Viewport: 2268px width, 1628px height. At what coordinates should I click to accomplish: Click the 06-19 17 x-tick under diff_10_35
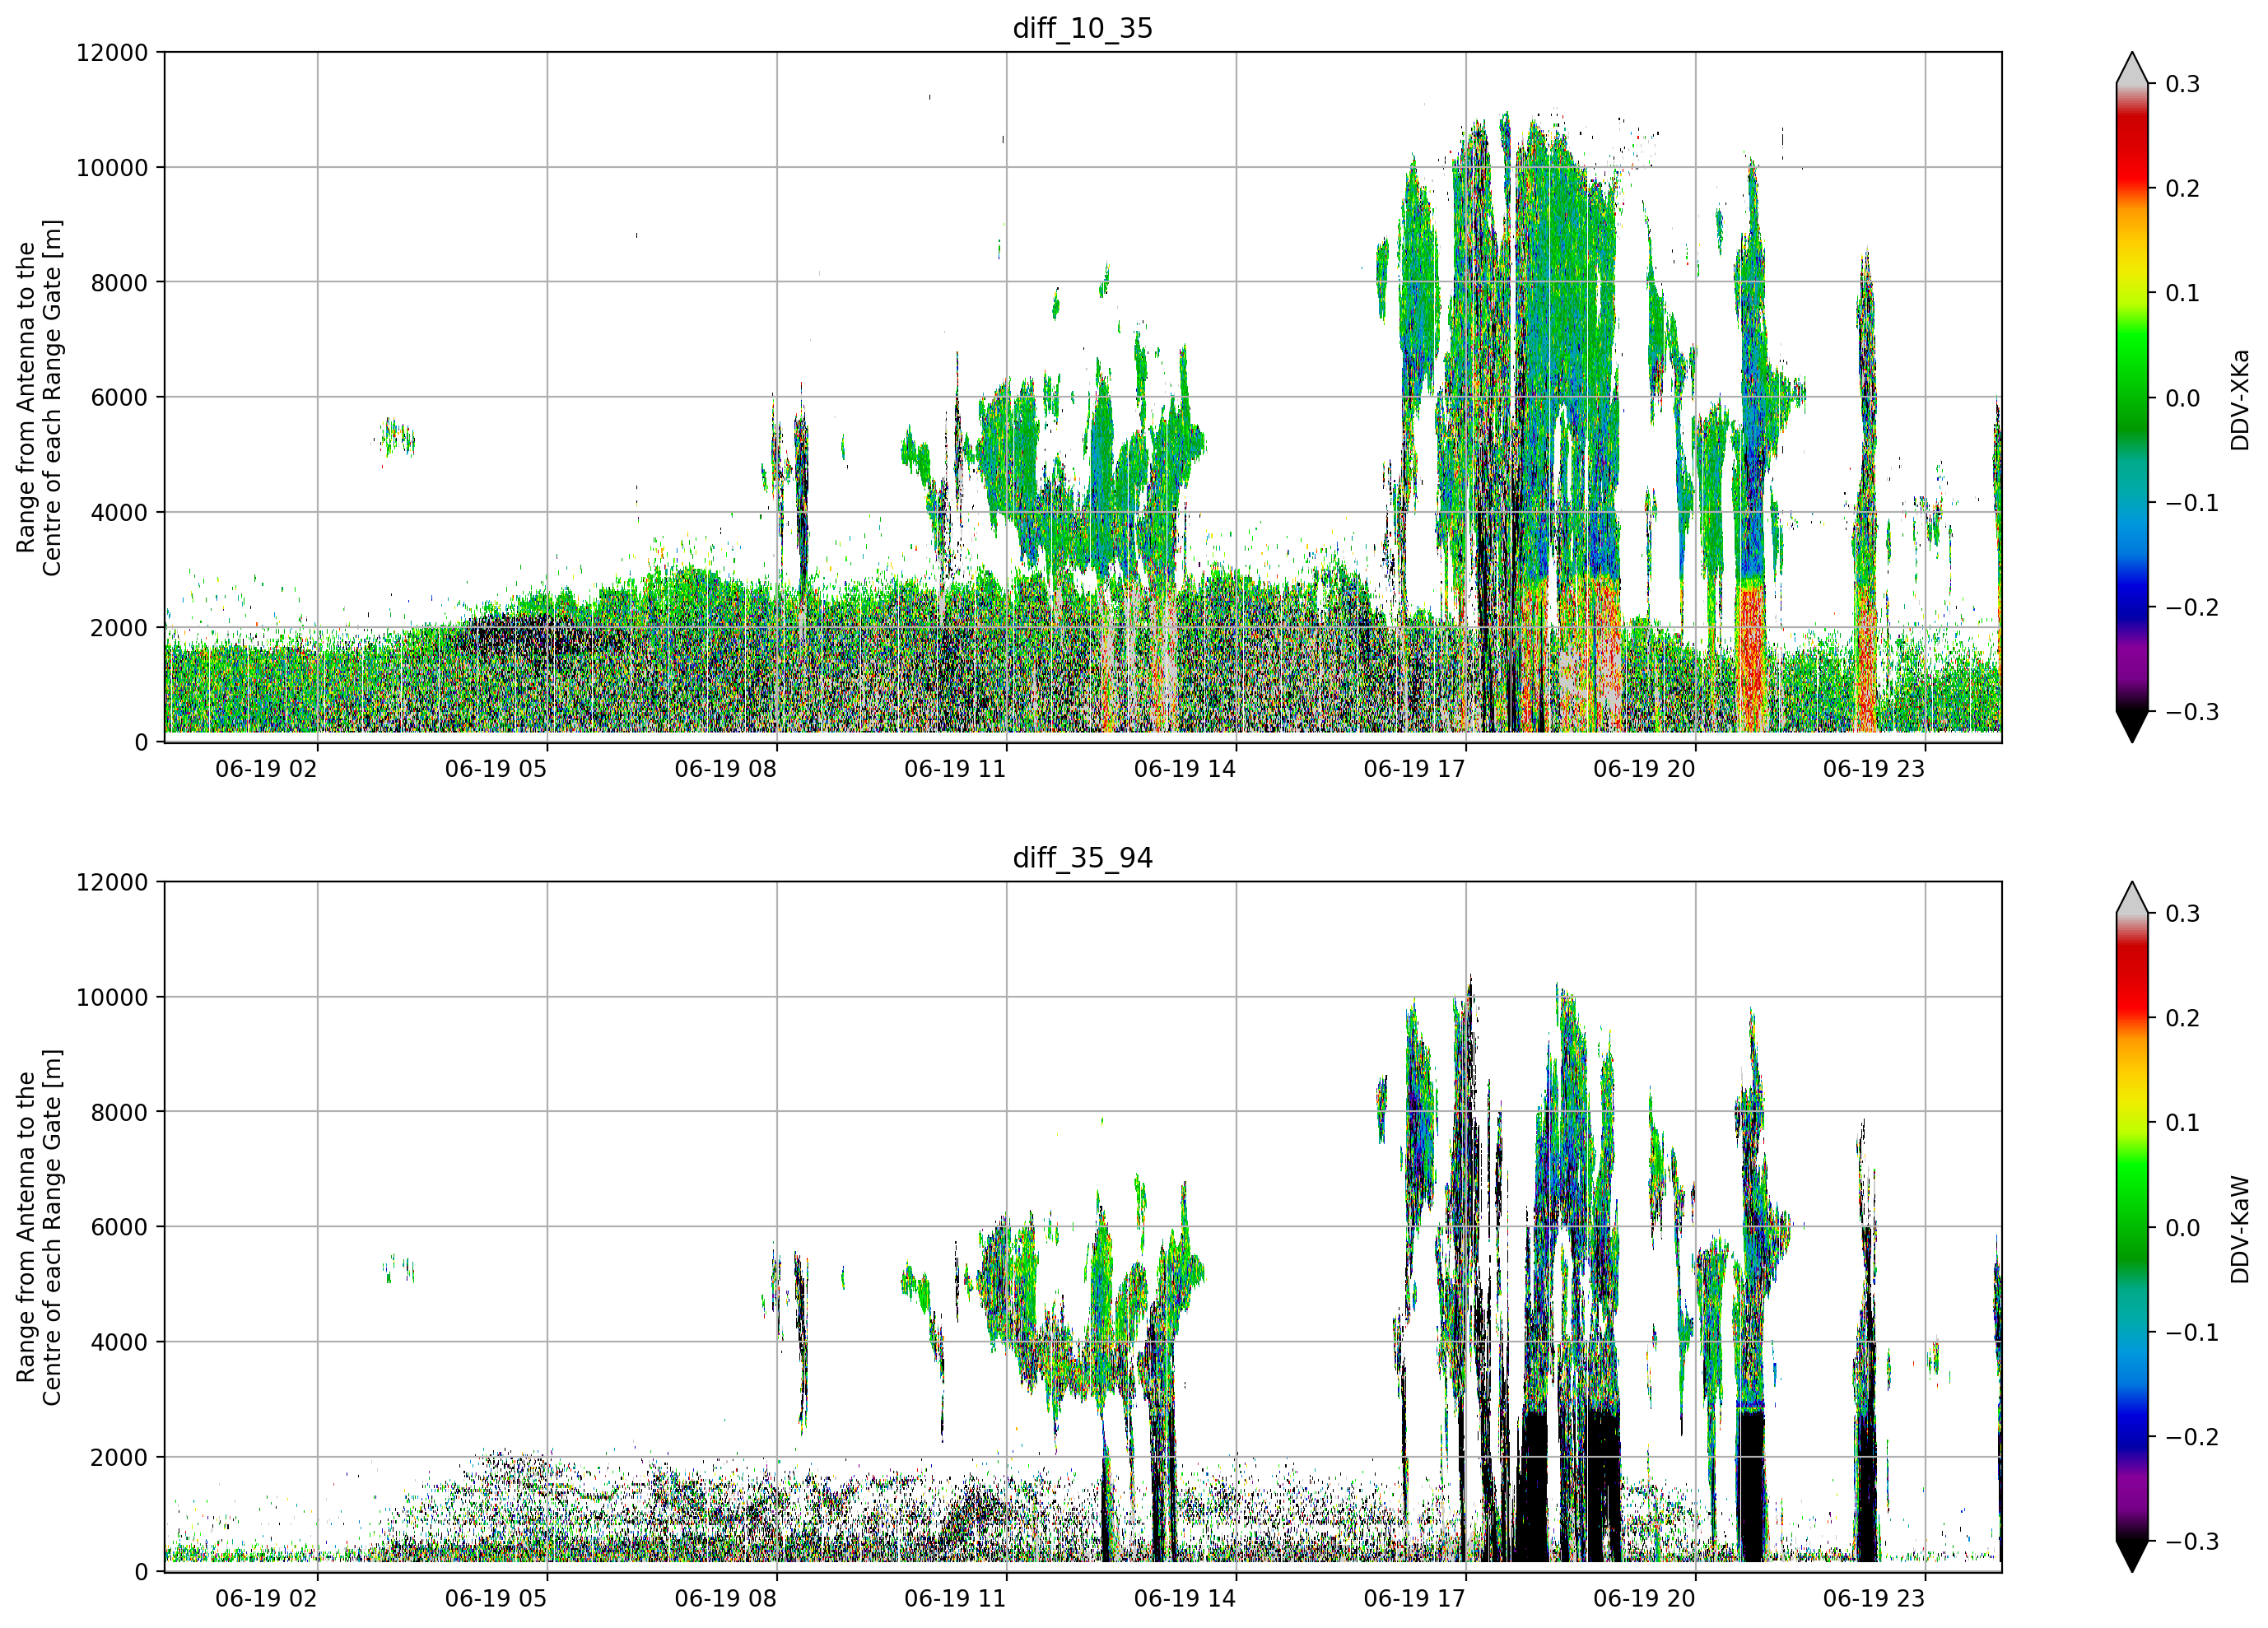coord(1415,769)
